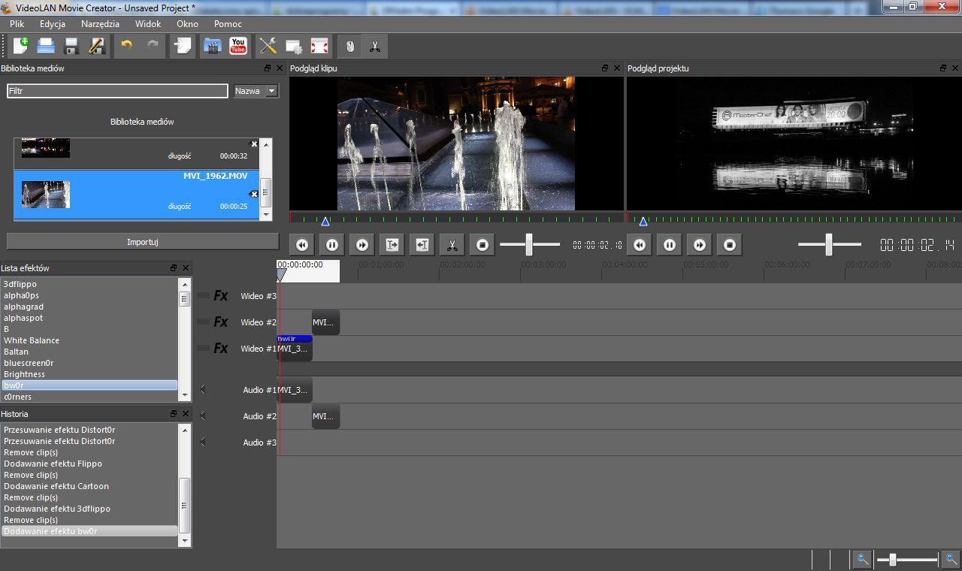
Task: Open the Widok menu
Action: [x=148, y=24]
